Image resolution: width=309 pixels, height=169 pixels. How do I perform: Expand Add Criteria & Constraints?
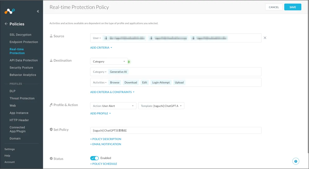click(x=112, y=92)
